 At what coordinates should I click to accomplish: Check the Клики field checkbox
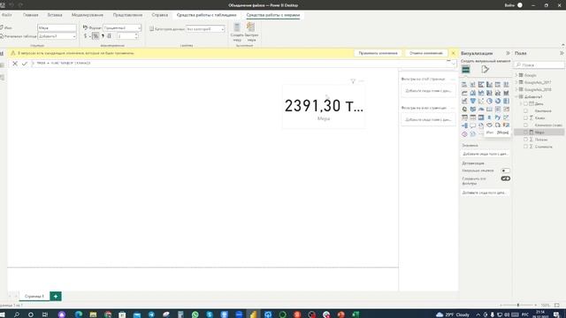(525, 117)
